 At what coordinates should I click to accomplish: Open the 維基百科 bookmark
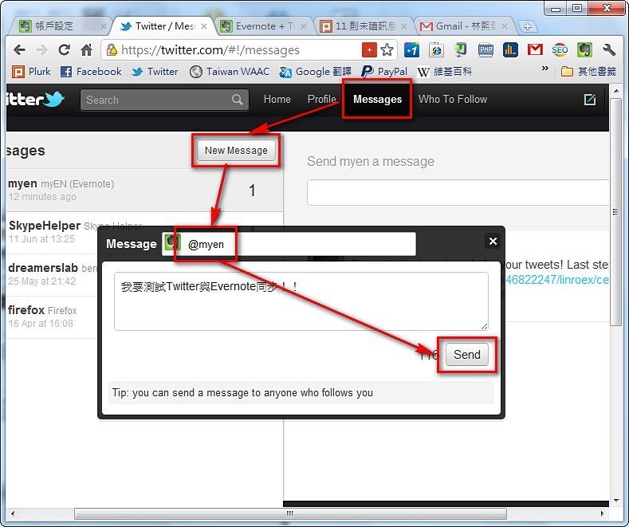(444, 72)
